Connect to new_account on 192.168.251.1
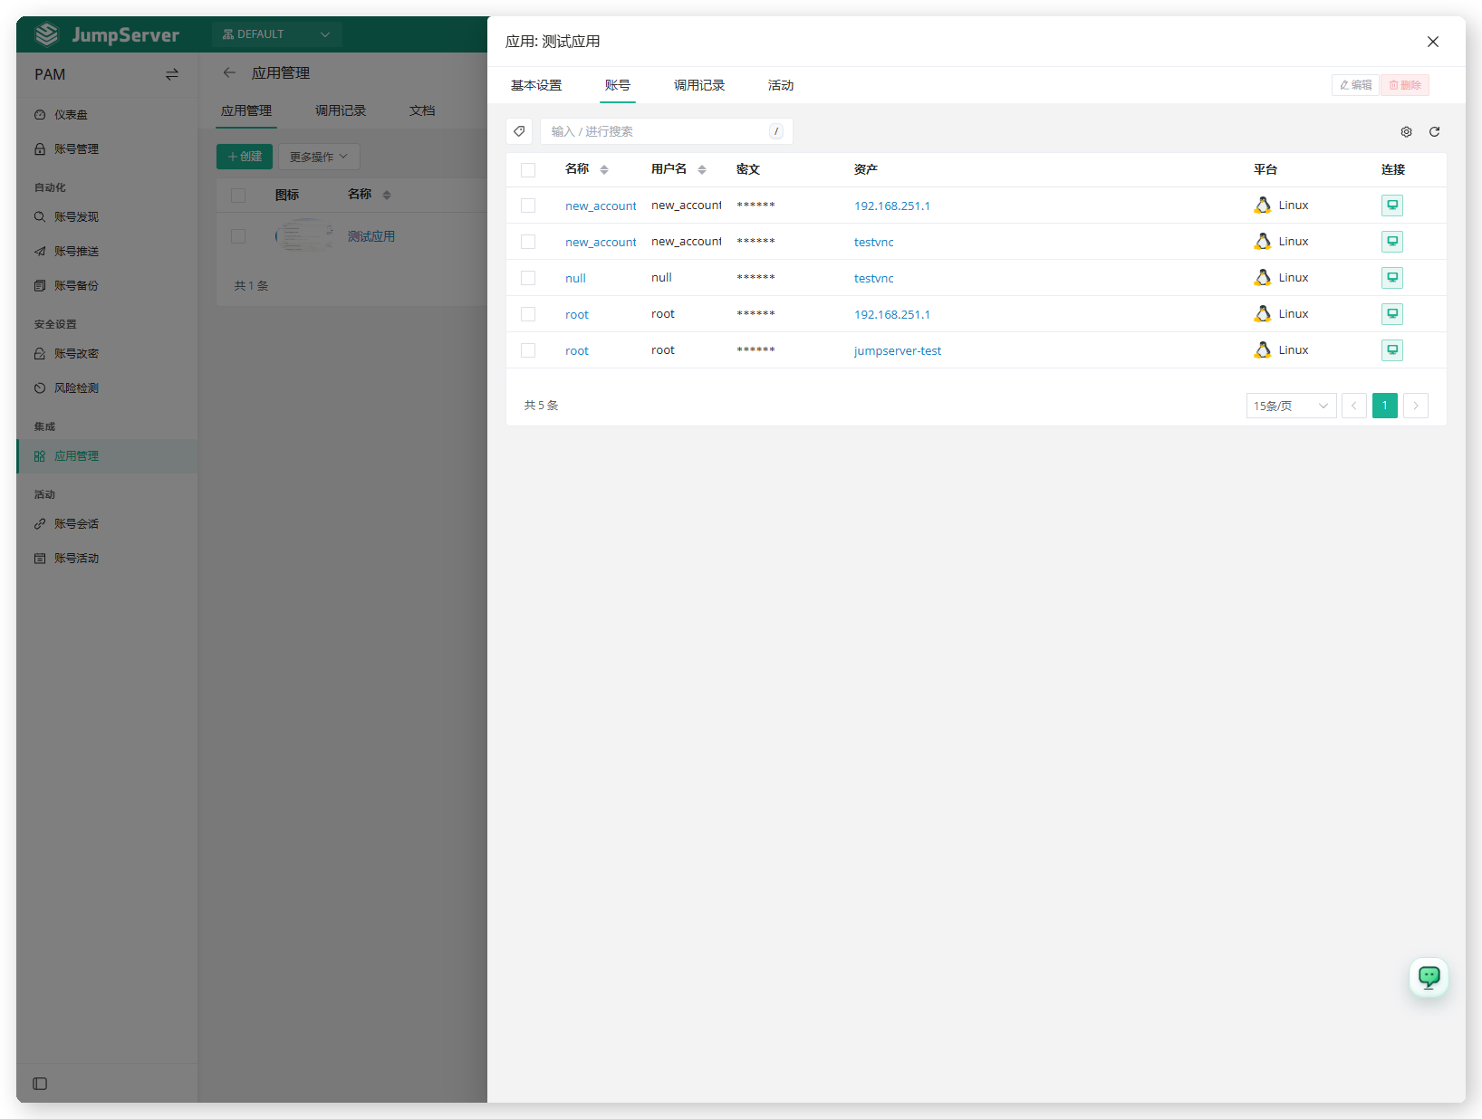 click(1392, 206)
